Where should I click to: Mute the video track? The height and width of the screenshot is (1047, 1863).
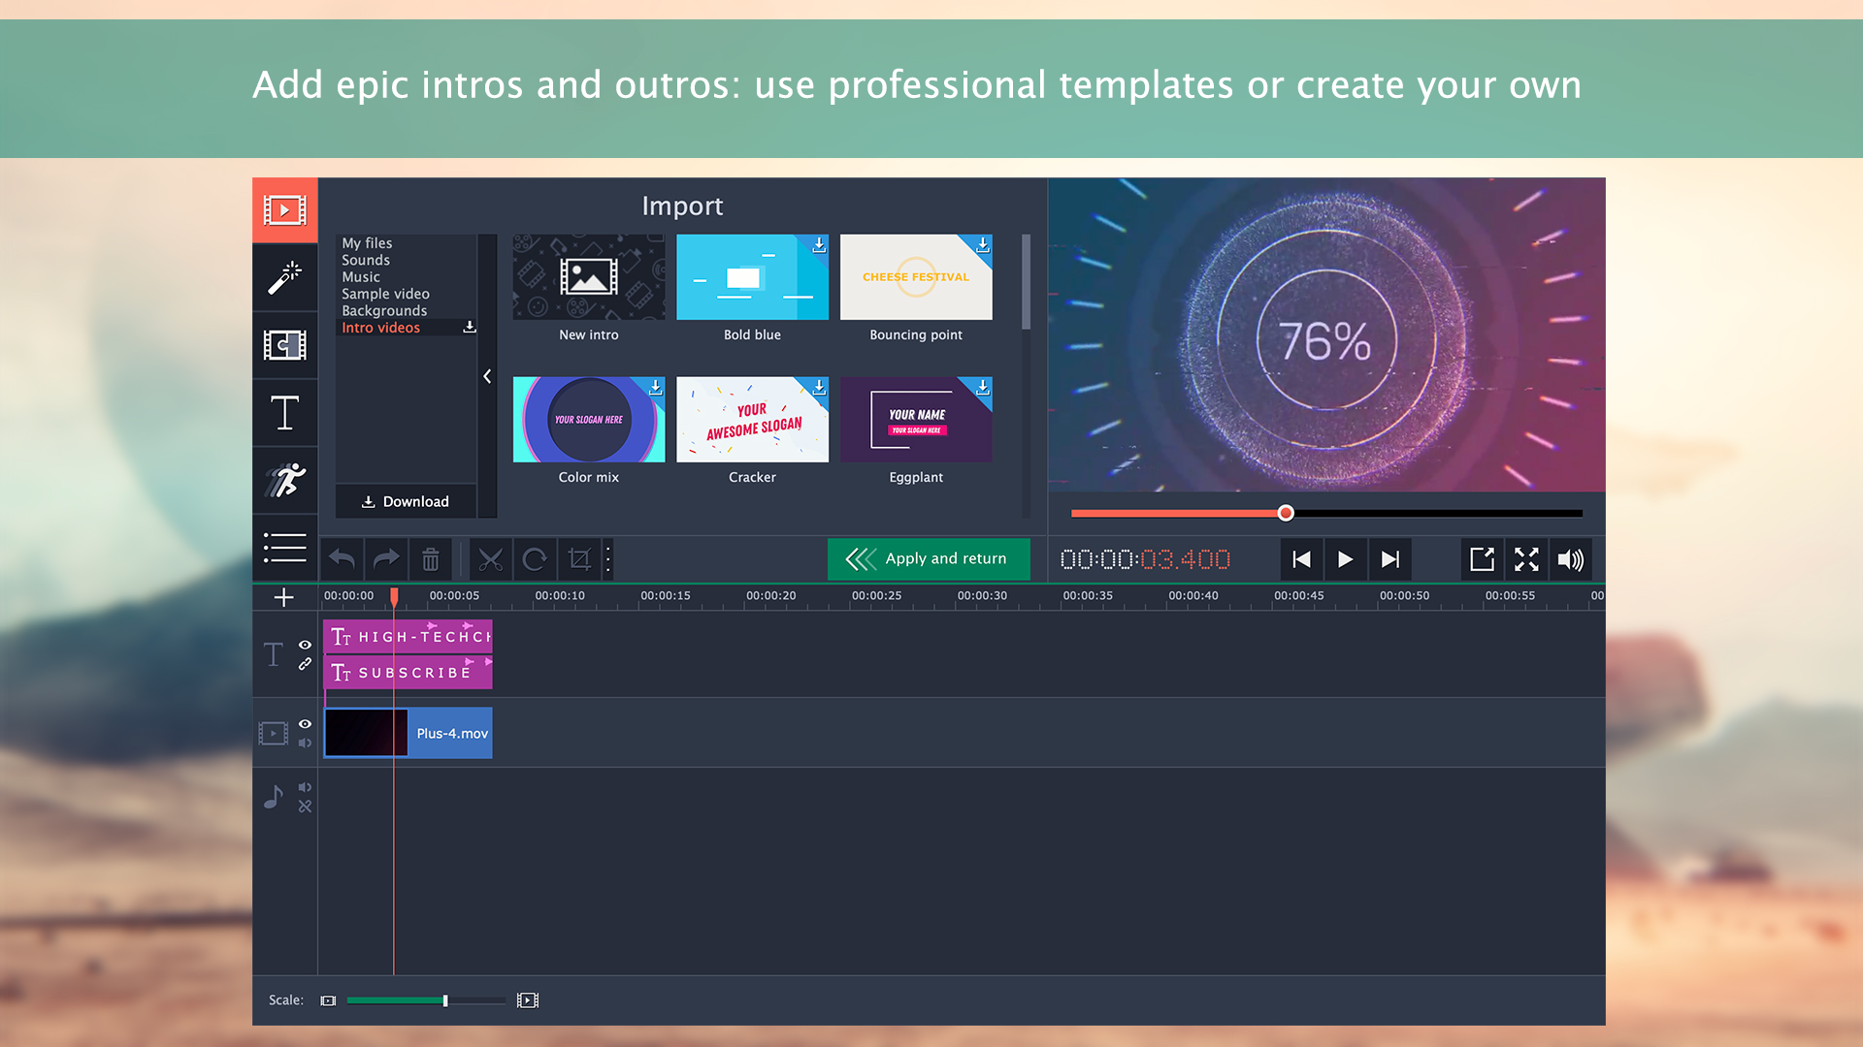tap(305, 743)
